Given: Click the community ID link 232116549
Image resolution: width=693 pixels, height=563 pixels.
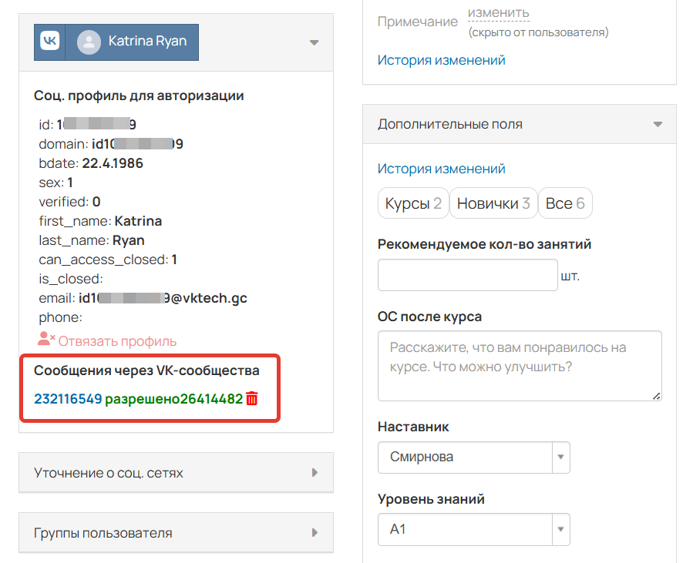Looking at the screenshot, I should [x=66, y=398].
